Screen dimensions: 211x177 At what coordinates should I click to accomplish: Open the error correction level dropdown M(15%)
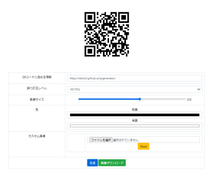coord(135,89)
